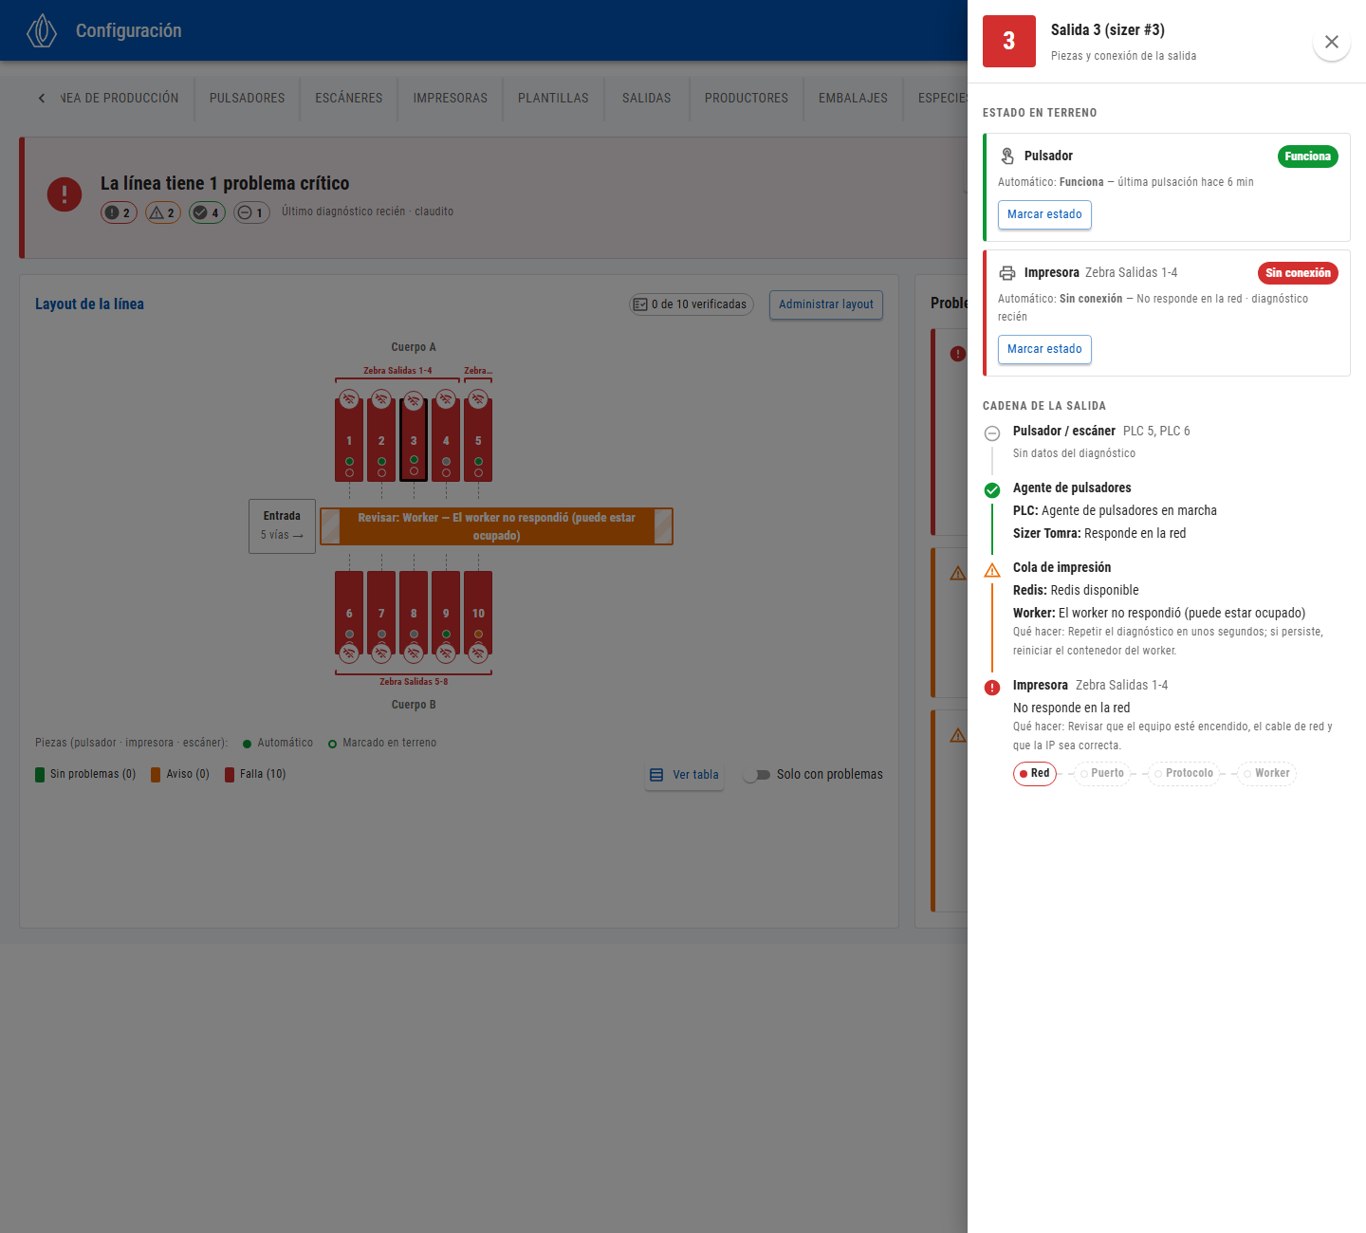Click the critical errors count chip showing 2
The height and width of the screenshot is (1233, 1366).
[119, 212]
